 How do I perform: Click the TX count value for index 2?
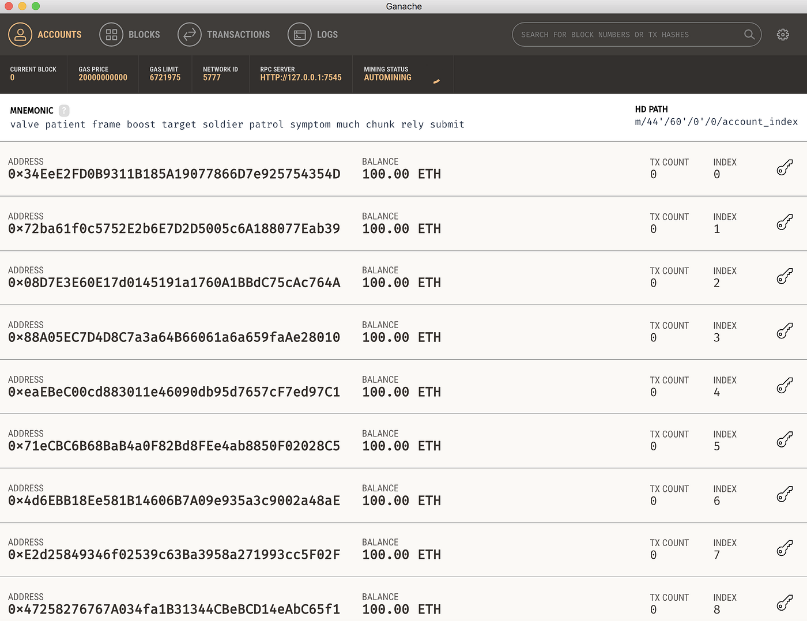pyautogui.click(x=653, y=283)
